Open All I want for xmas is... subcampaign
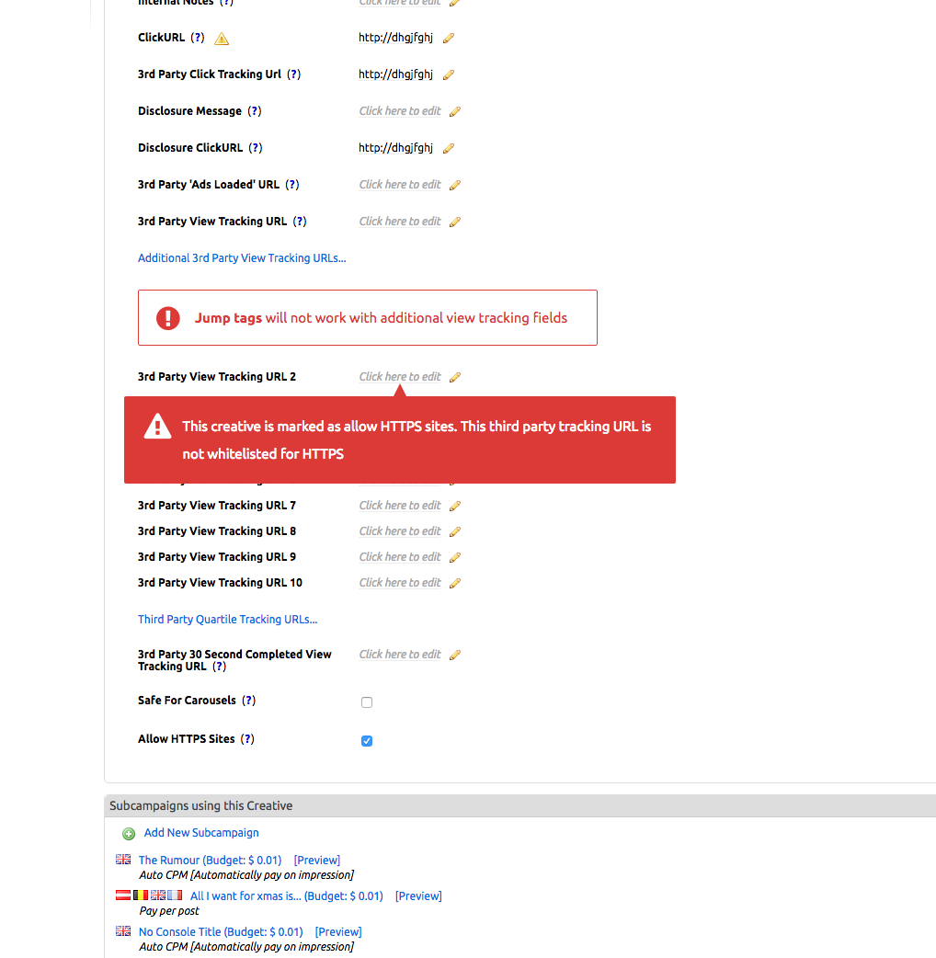The height and width of the screenshot is (958, 936). [x=286, y=896]
